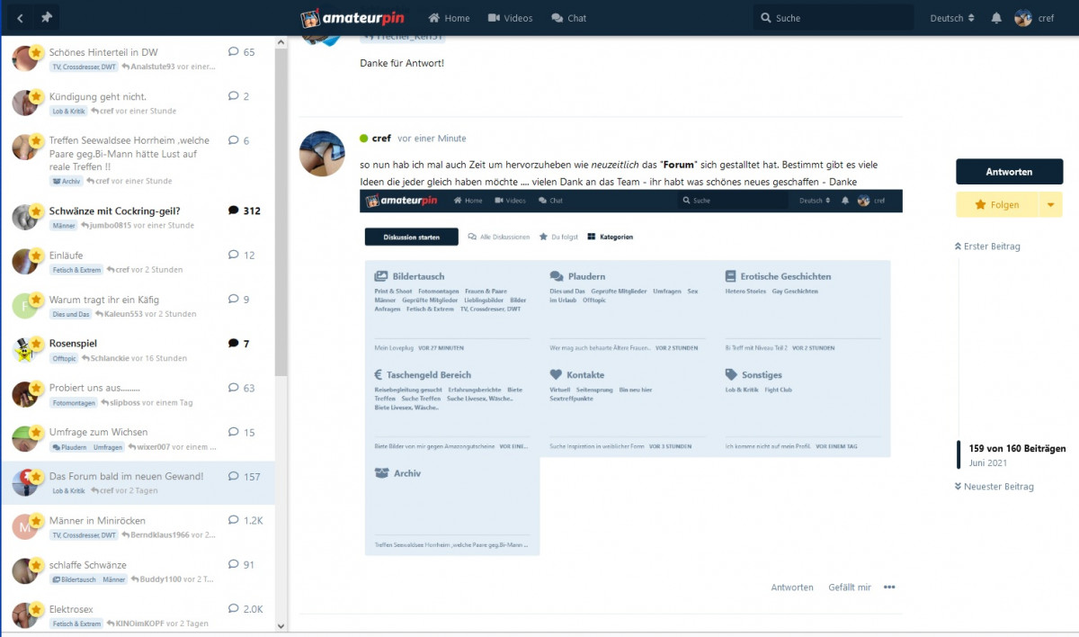Click the post scrubber at 159 von 160 Beiträgen

point(1016,448)
